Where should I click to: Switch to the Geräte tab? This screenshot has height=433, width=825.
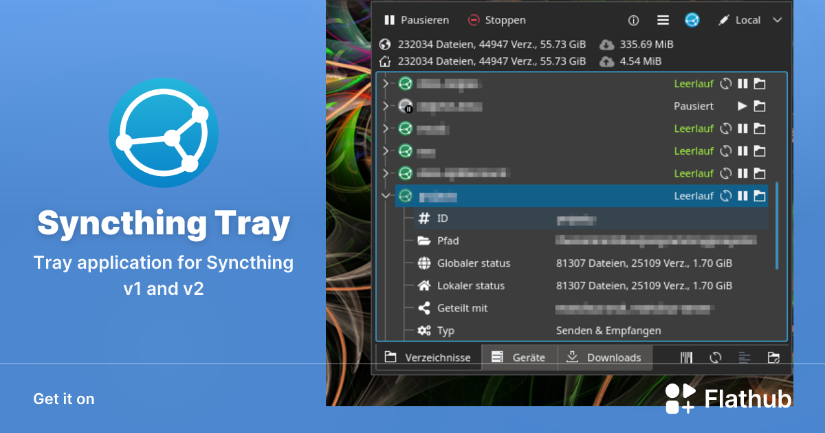tap(519, 357)
